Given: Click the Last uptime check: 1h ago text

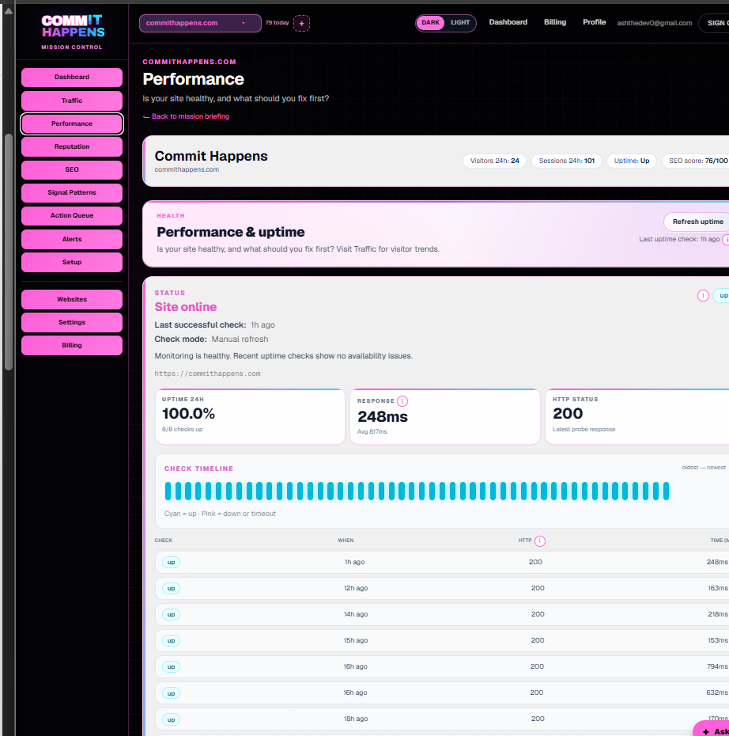Looking at the screenshot, I should coord(679,239).
